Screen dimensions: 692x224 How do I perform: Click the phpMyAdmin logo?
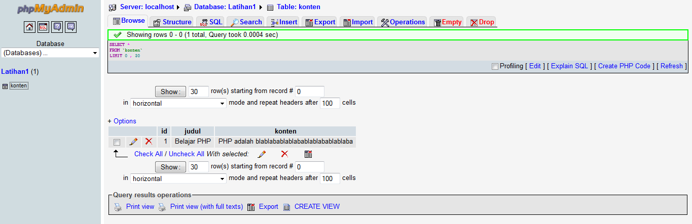pyautogui.click(x=50, y=9)
